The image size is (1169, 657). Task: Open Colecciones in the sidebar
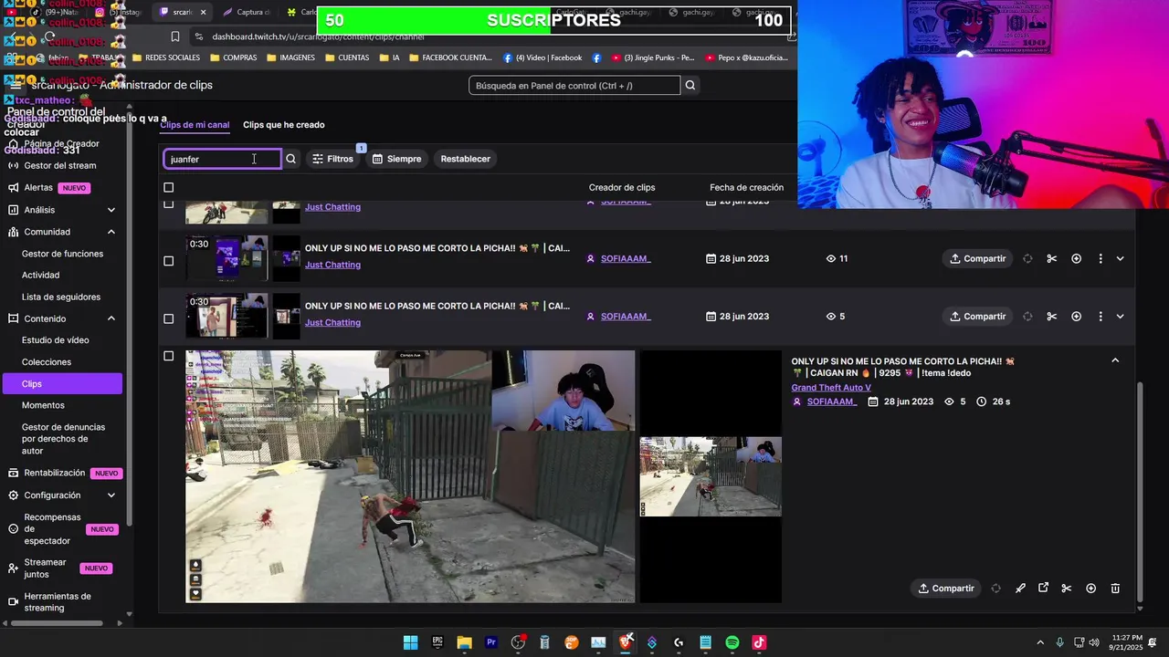[47, 361]
